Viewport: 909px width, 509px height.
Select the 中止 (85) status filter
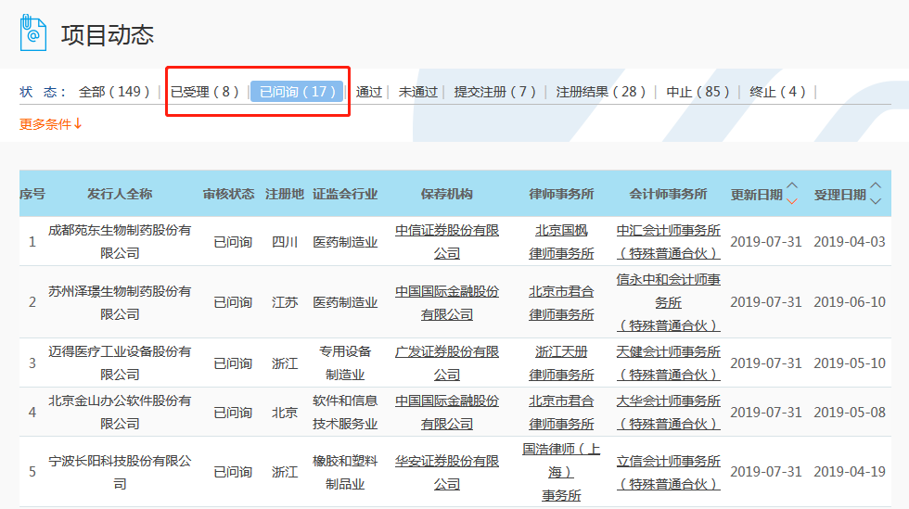[x=698, y=92]
